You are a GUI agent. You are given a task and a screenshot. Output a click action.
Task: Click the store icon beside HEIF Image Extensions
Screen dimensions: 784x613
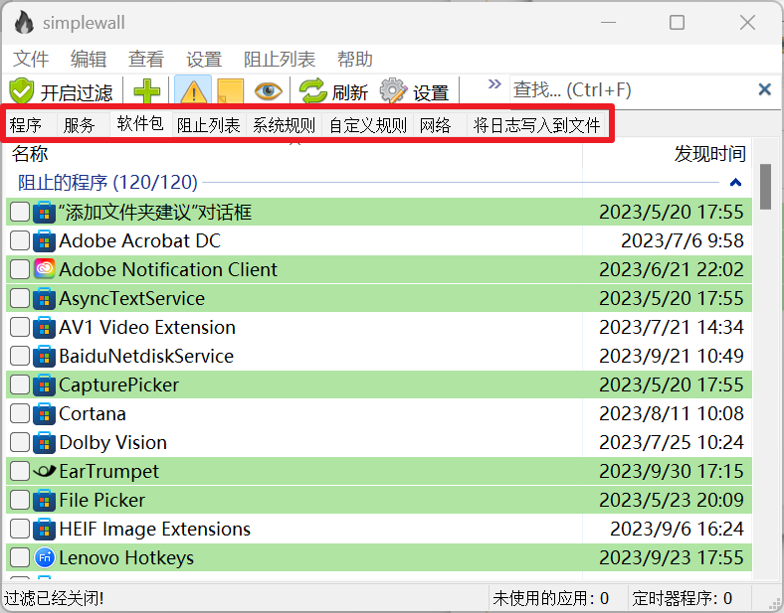pyautogui.click(x=44, y=529)
